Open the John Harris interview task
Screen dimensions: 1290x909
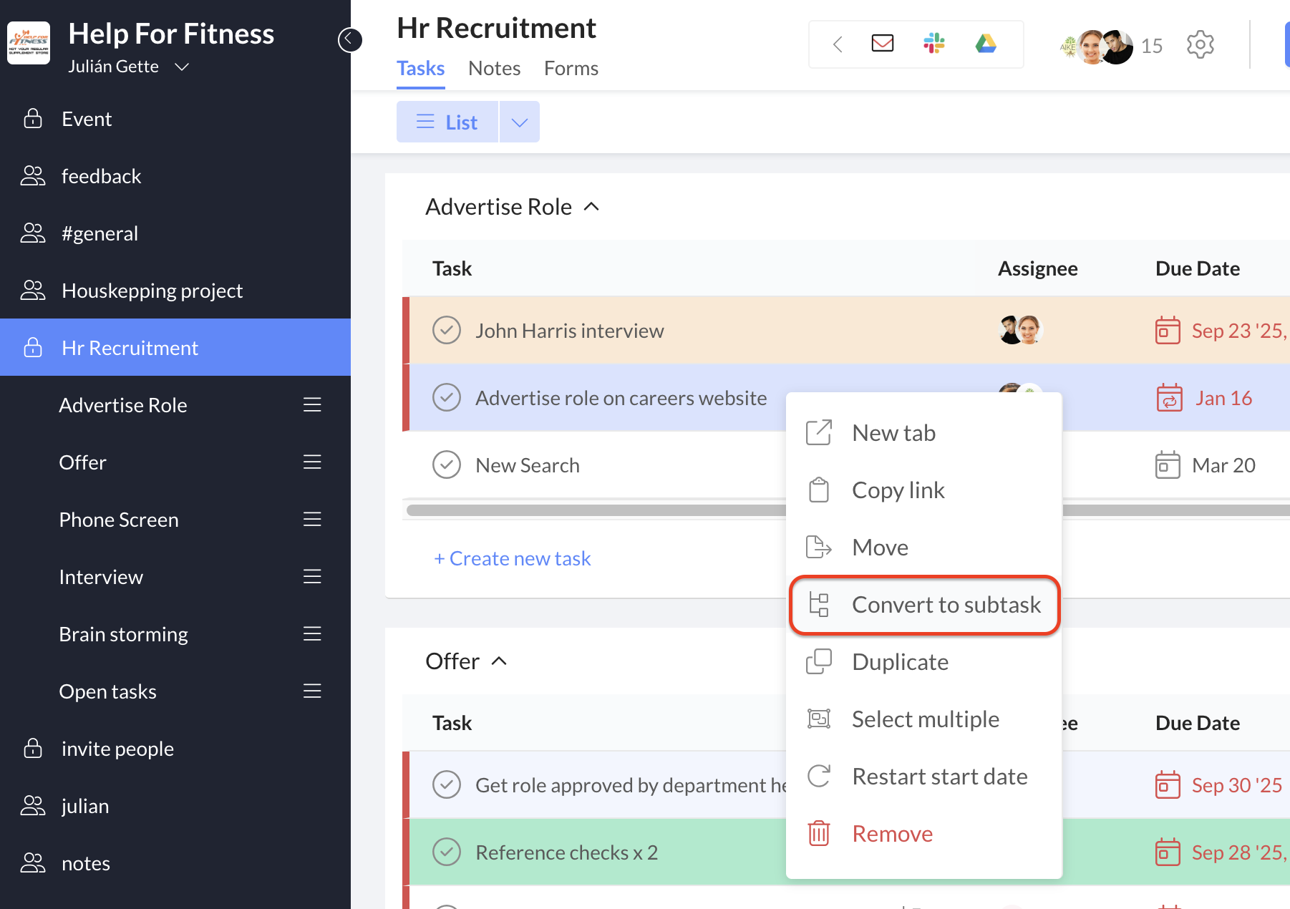[x=570, y=331]
